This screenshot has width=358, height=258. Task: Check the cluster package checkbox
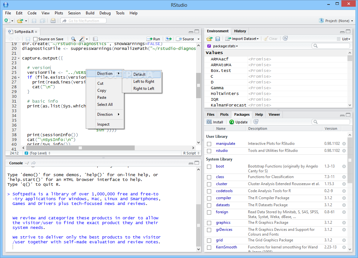click(209, 184)
